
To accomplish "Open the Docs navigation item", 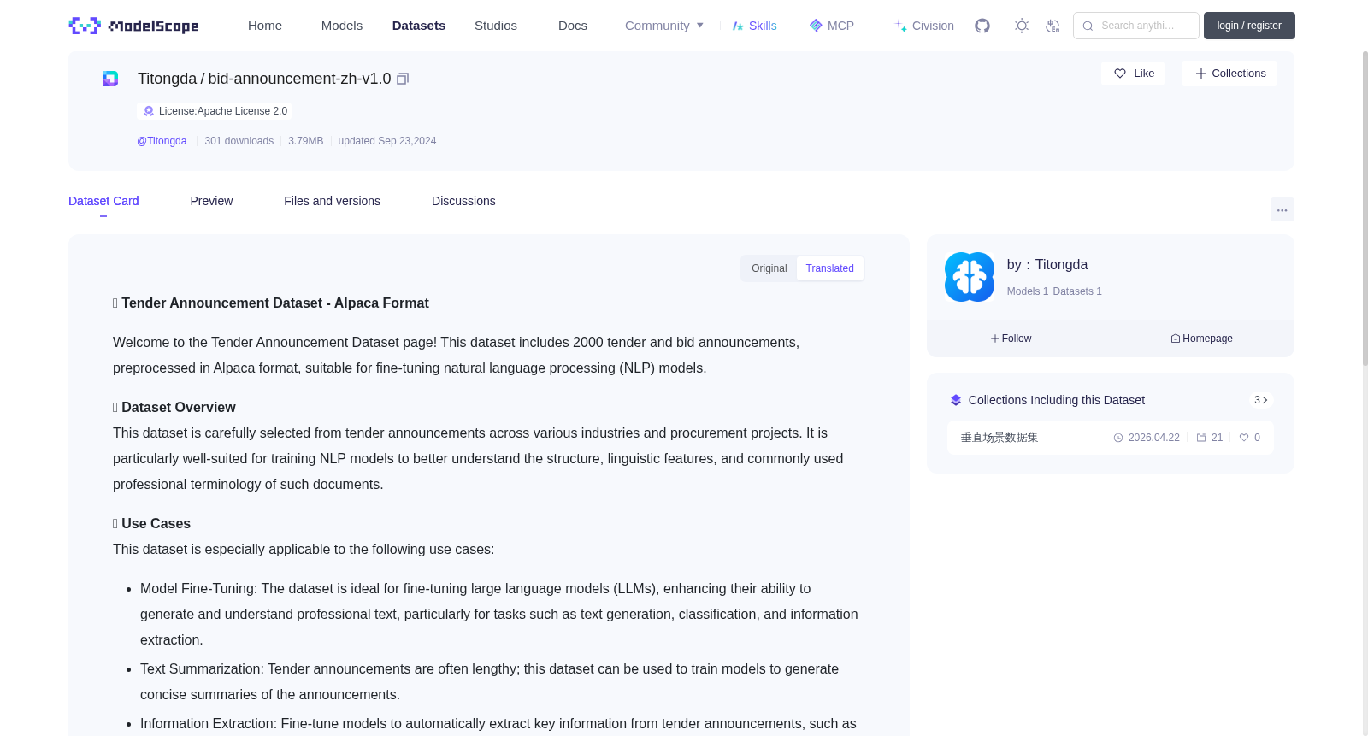I will 573,26.
